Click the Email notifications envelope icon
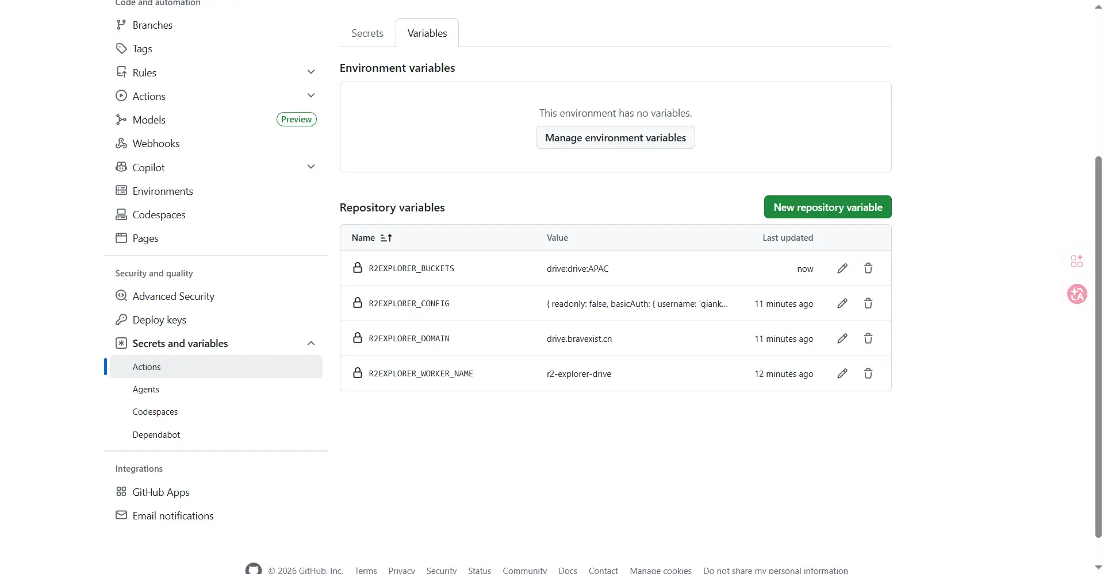Screen dimensions: 1104x574 [121, 515]
